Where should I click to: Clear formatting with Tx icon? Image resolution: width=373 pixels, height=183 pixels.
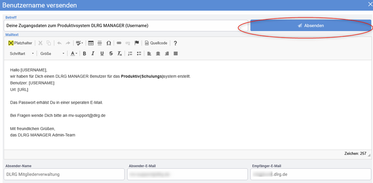pyautogui.click(x=119, y=54)
